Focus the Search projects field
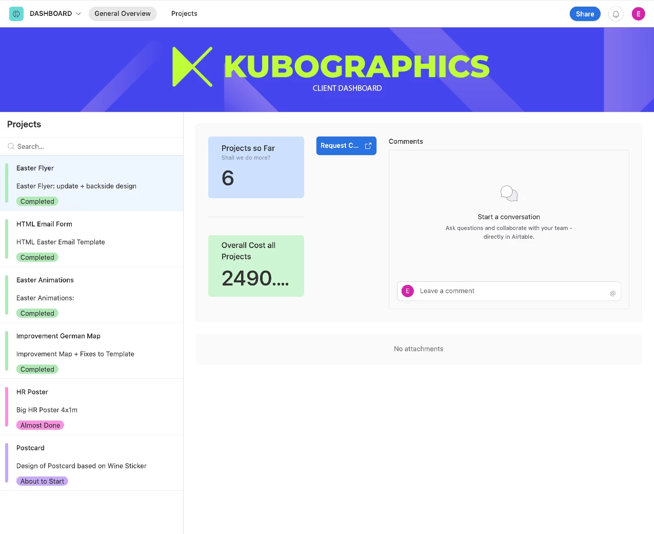This screenshot has width=654, height=534. coord(92,146)
